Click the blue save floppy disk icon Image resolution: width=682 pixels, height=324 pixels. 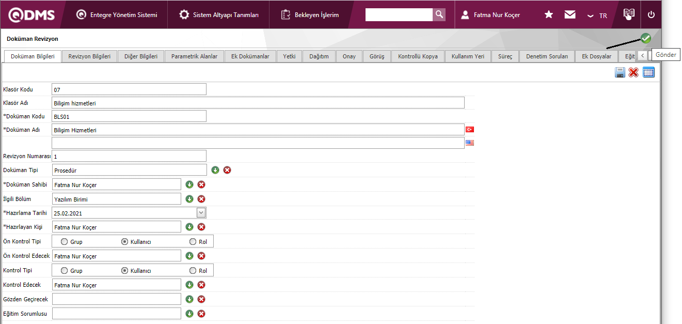click(620, 72)
